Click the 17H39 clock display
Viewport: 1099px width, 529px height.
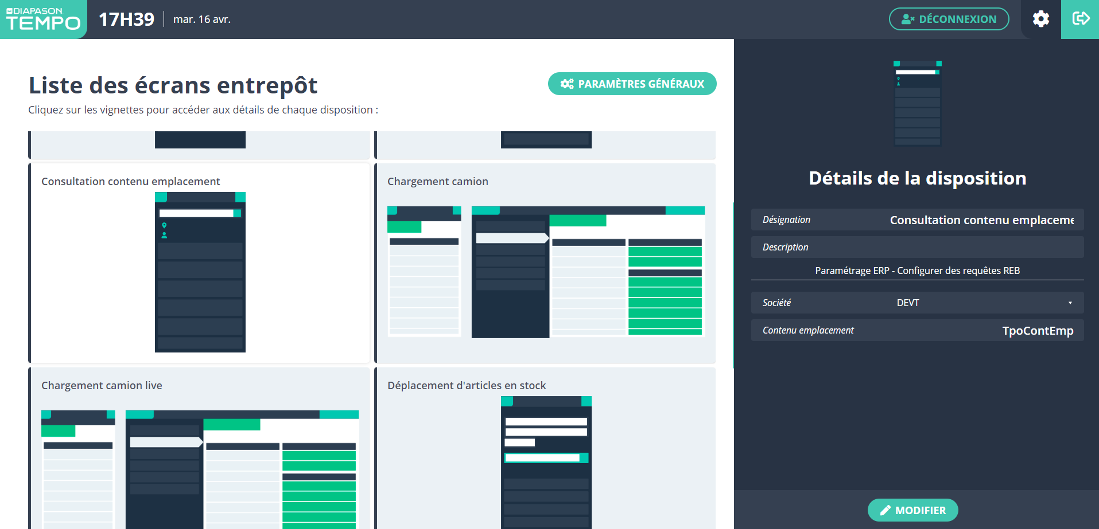(x=126, y=19)
